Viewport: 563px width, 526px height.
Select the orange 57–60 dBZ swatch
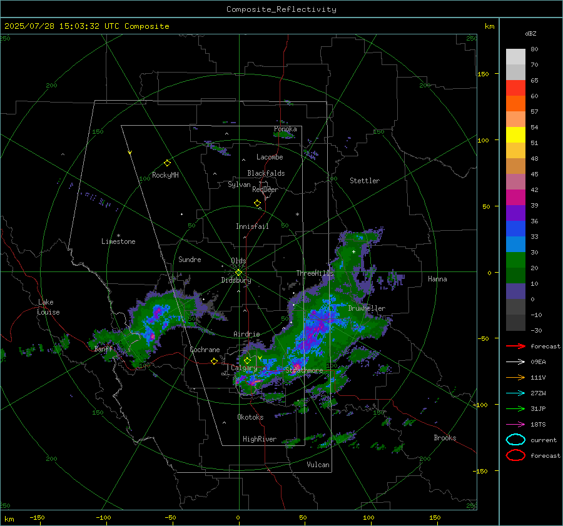coord(515,103)
